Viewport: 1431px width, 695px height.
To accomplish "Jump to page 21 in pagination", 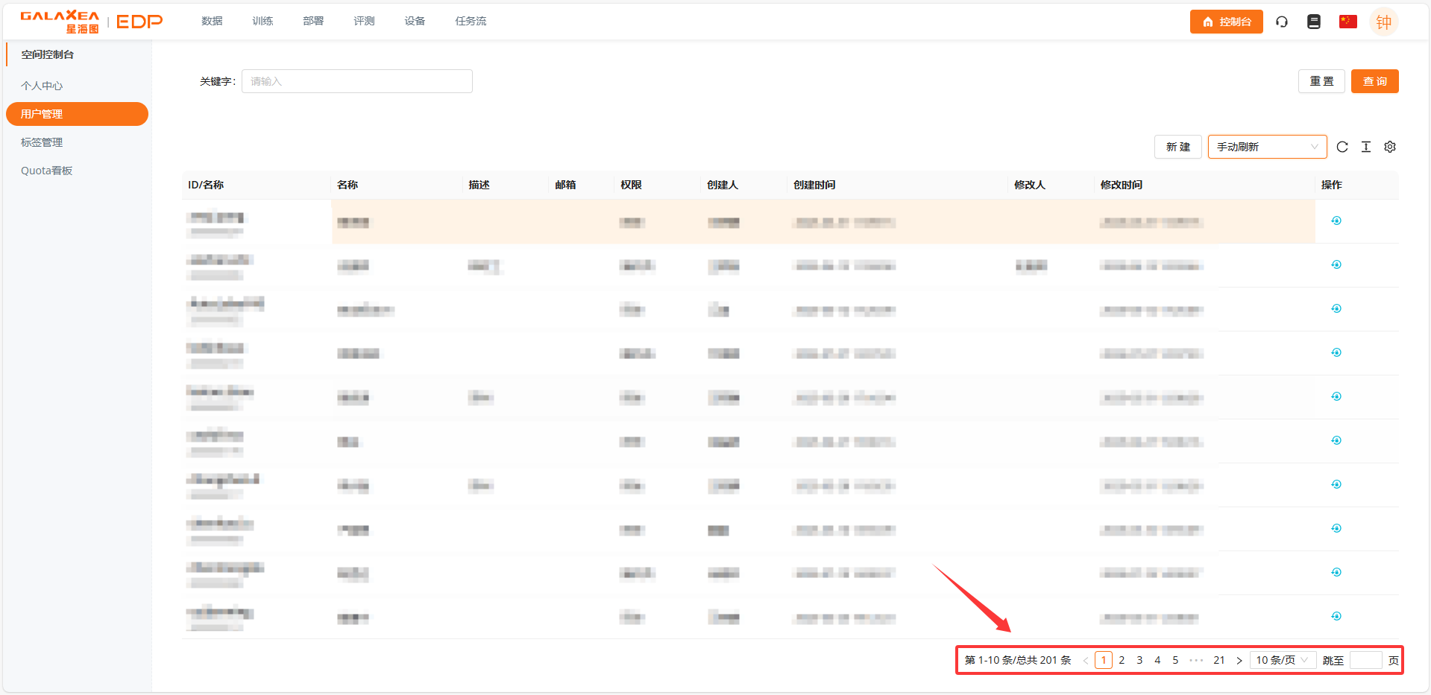I will click(1219, 660).
